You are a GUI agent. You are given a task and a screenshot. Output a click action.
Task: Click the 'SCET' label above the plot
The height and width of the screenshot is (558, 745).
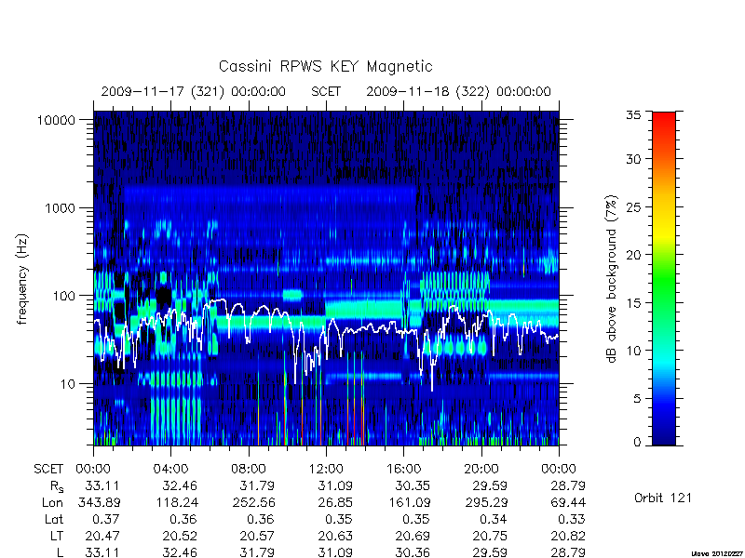click(326, 91)
